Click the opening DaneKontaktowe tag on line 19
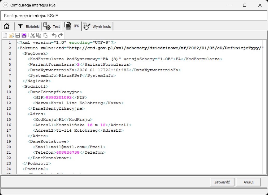Viewport: 268px width, 195px height. pos(48,141)
